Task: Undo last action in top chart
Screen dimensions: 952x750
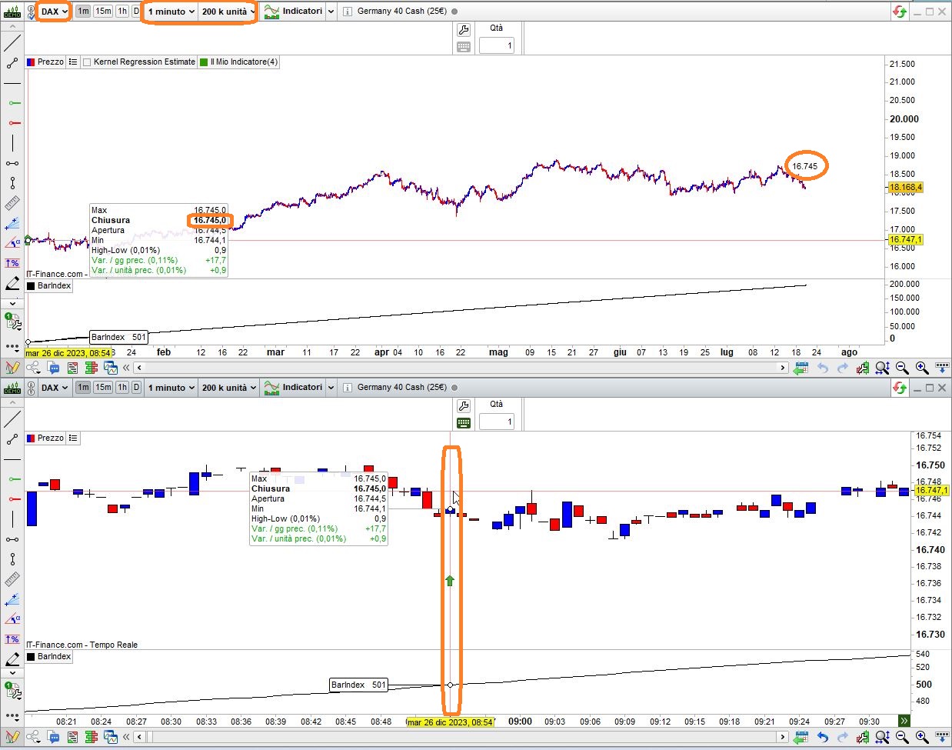Action: coord(823,368)
